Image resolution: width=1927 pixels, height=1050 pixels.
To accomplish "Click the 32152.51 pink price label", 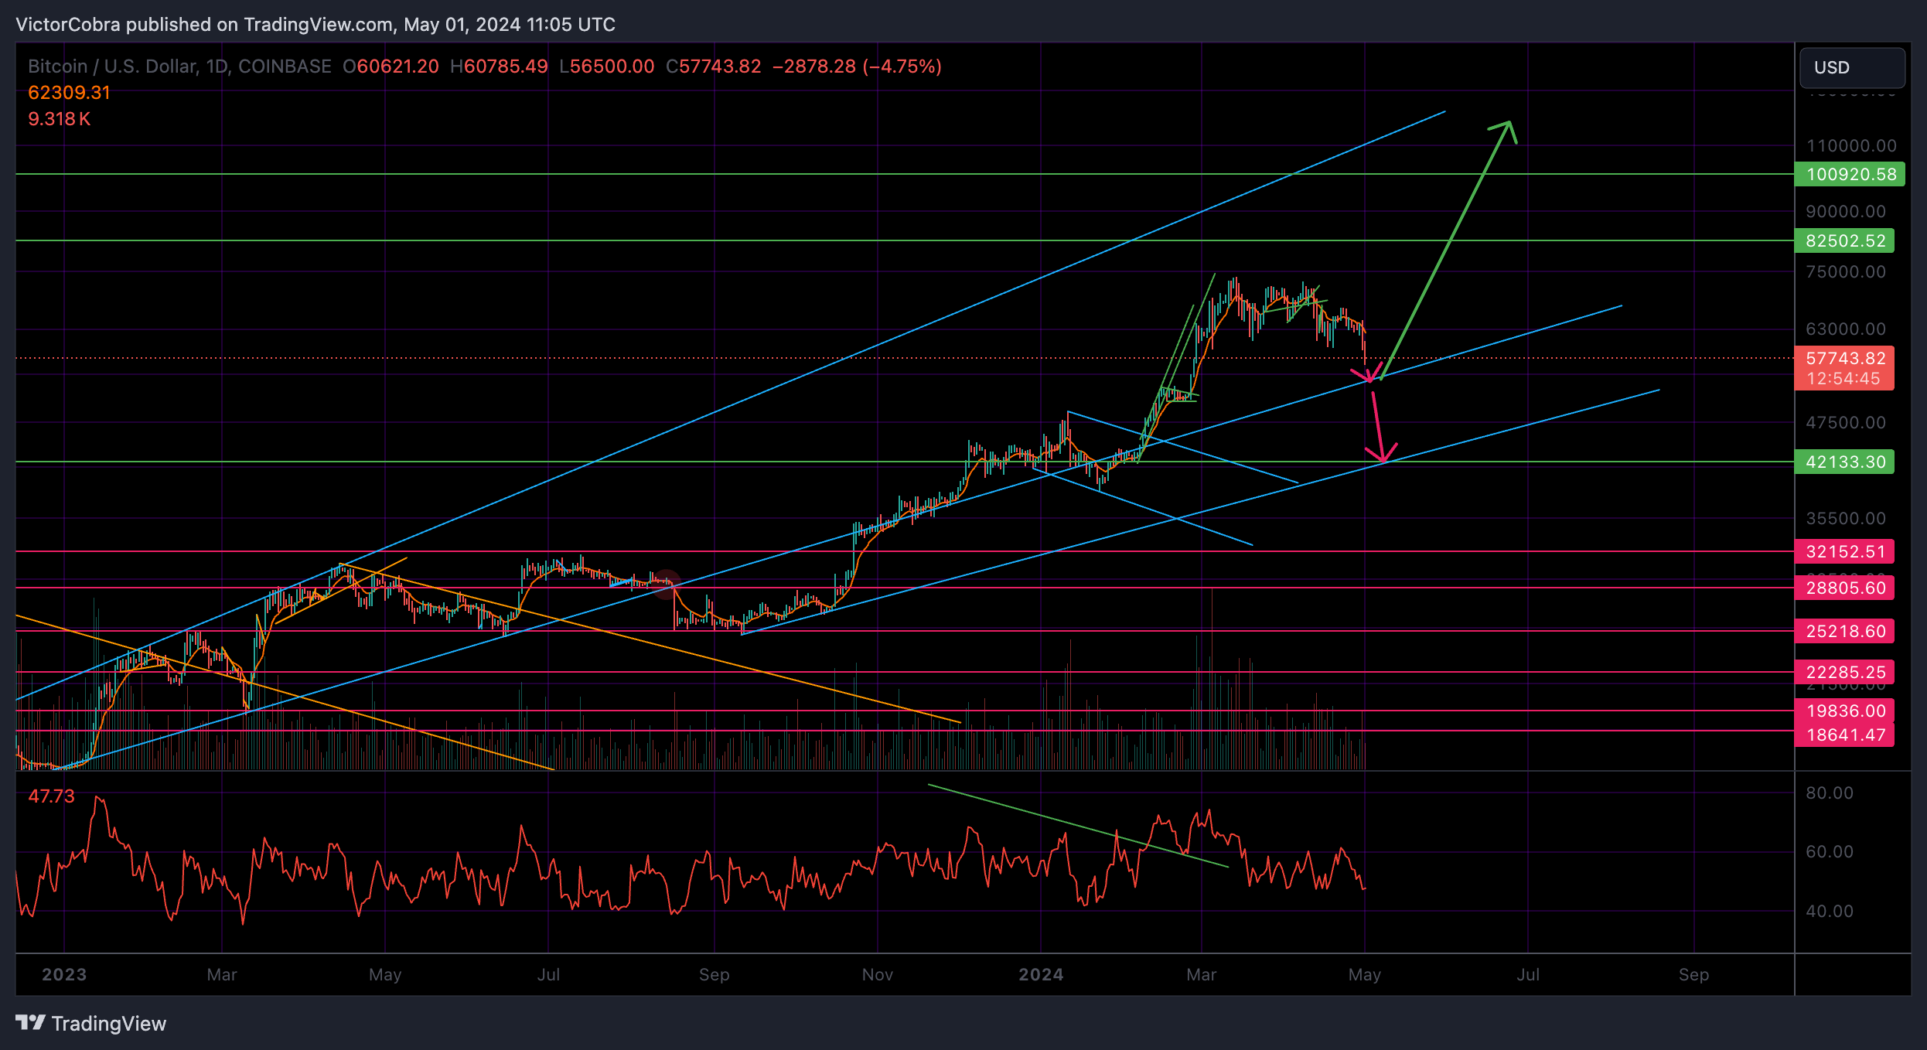I will [1844, 551].
